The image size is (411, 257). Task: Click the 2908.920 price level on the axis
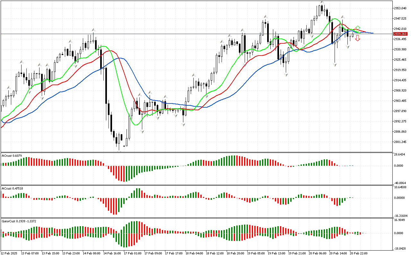click(x=401, y=91)
